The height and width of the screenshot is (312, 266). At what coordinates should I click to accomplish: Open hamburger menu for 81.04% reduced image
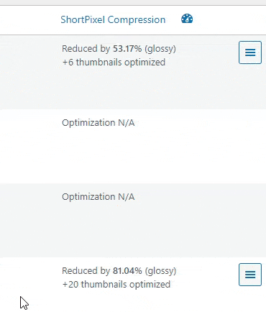[x=250, y=275]
